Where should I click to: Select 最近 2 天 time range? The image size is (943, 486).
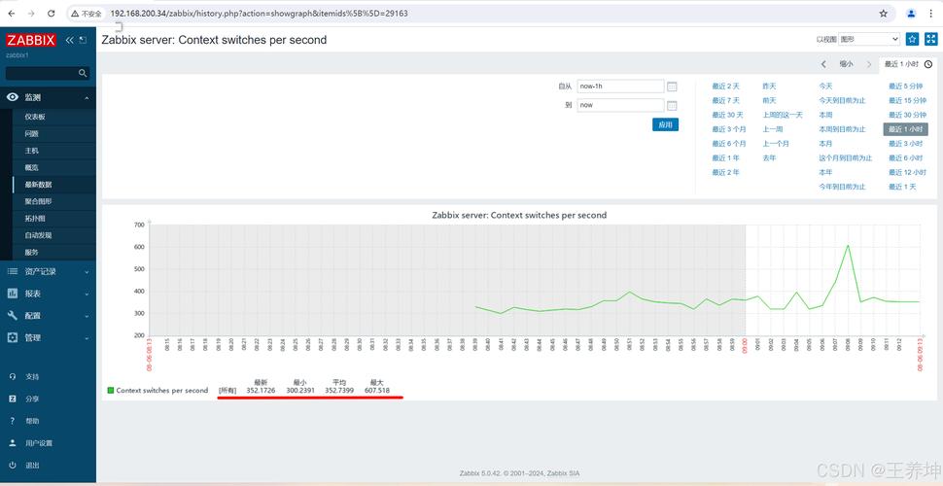coord(725,86)
